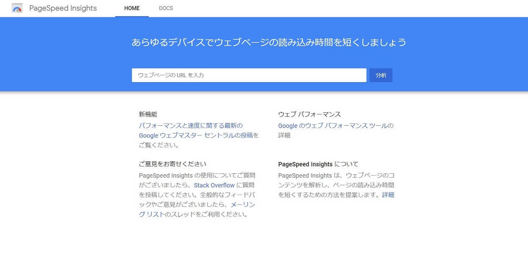The width and height of the screenshot is (528, 253).
Task: Open パフォーマンスと速度に関する最新の link
Action: pyautogui.click(x=191, y=126)
